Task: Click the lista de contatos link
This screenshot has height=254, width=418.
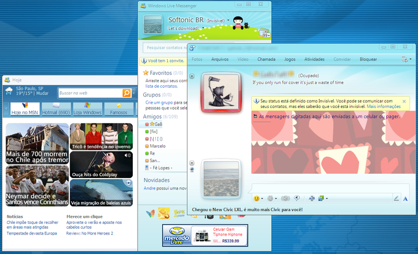Action: [x=161, y=86]
